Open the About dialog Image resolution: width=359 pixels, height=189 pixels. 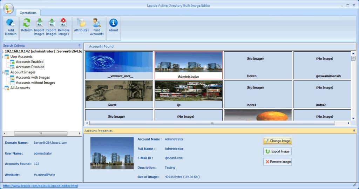(113, 25)
